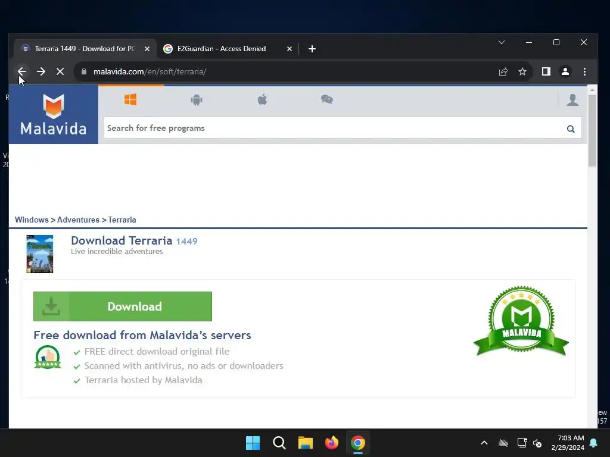The image size is (610, 457).
Task: Open Malavida user account icon
Action: [x=572, y=100]
